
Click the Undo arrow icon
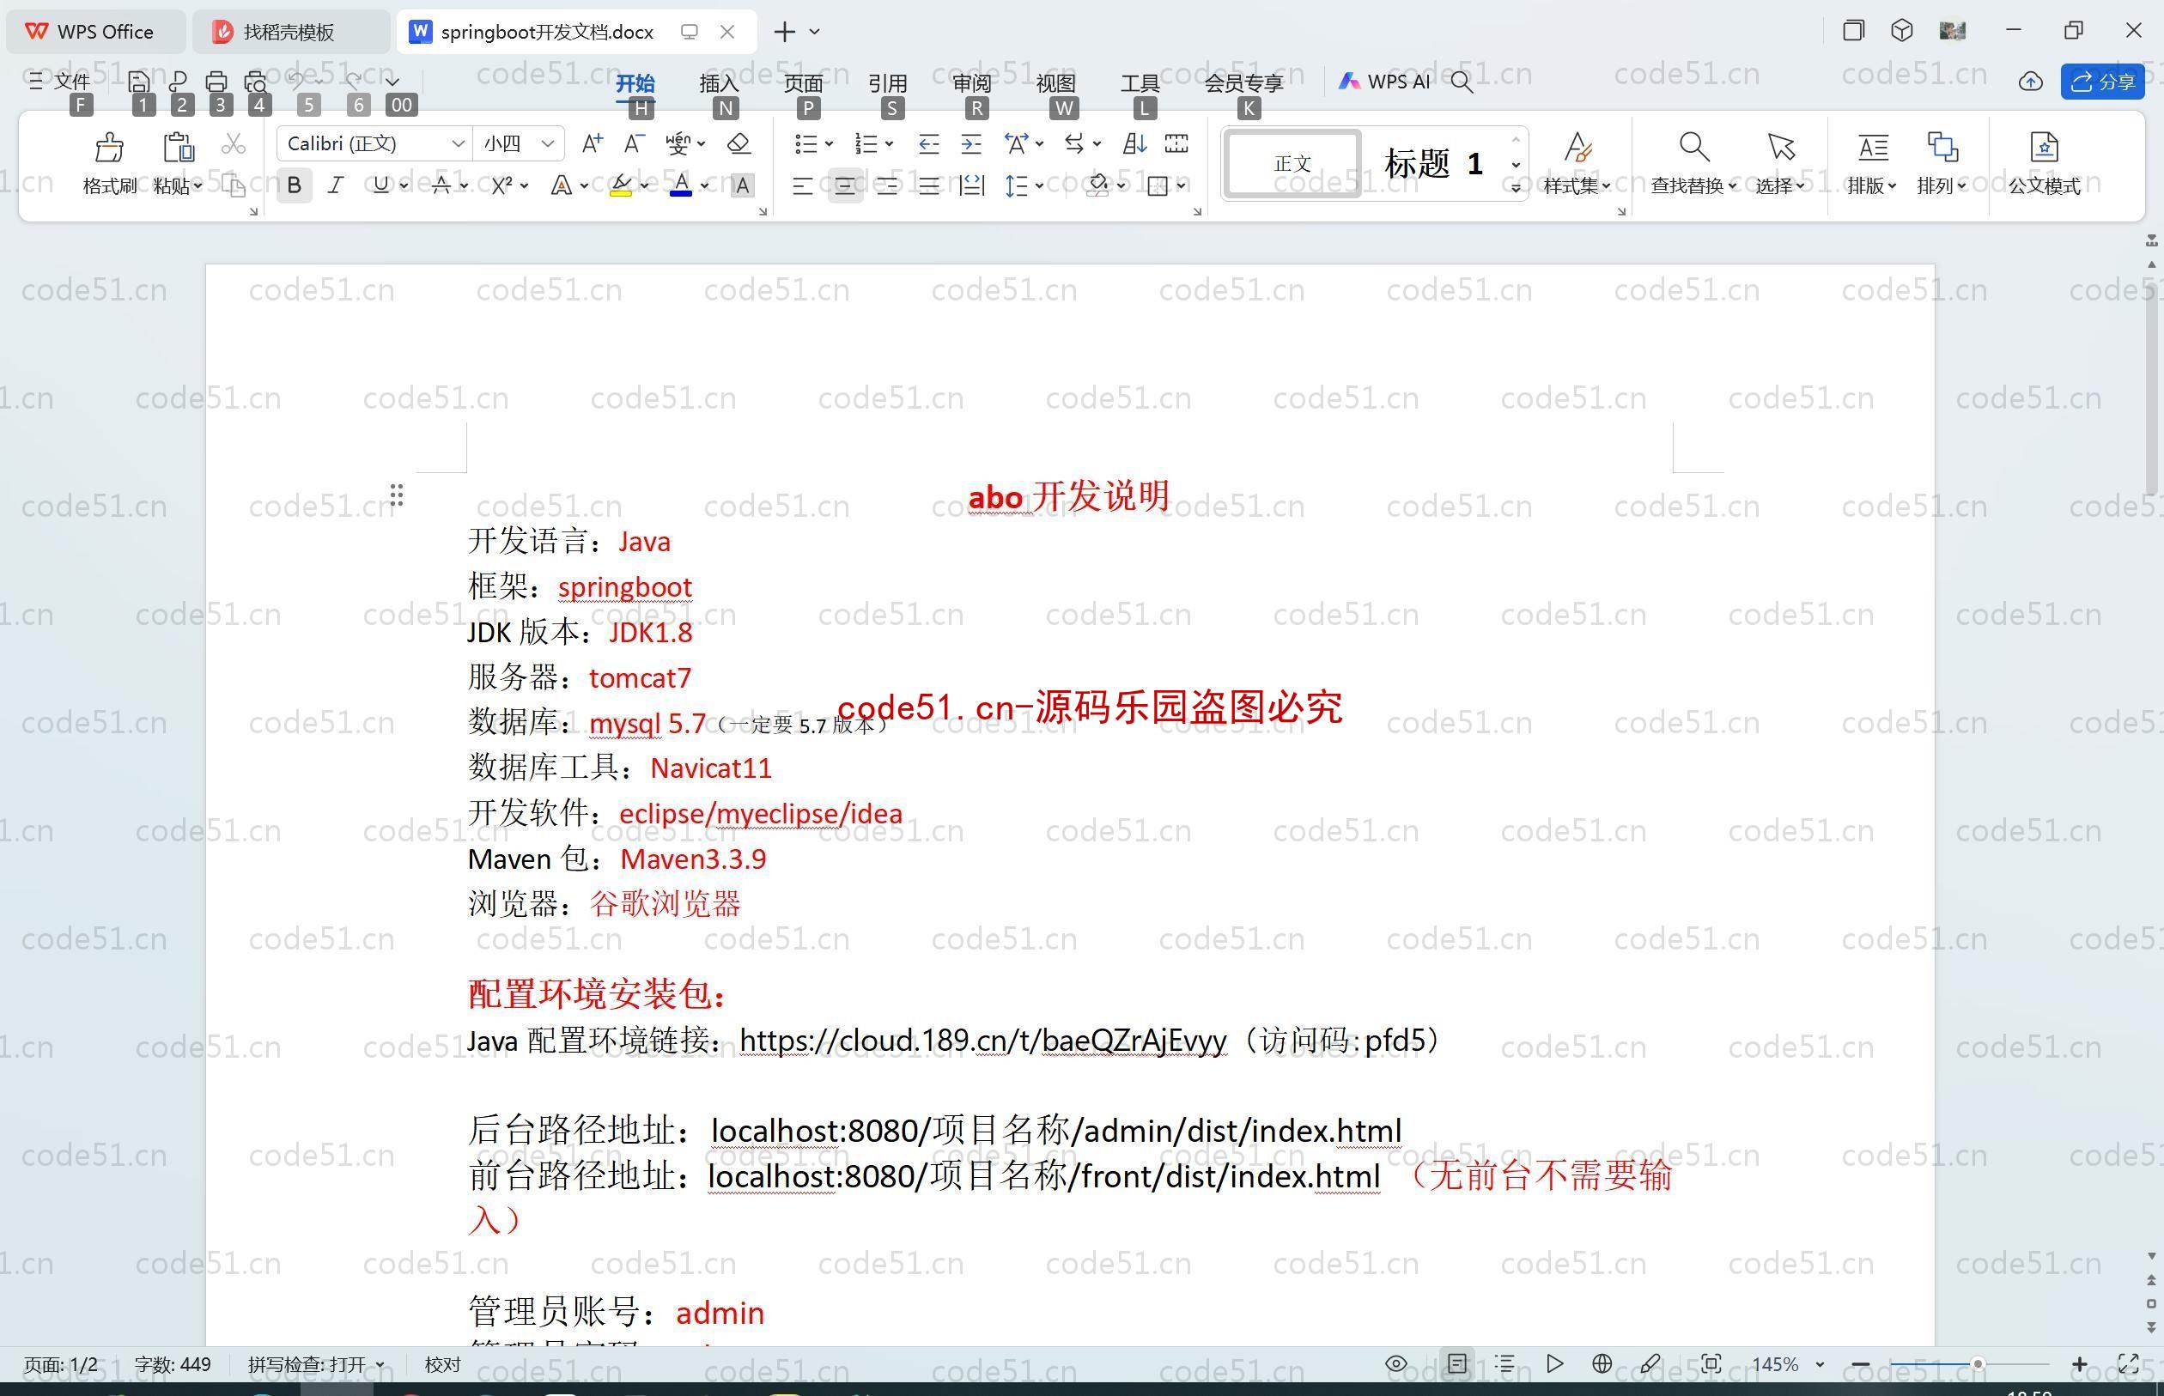point(296,81)
